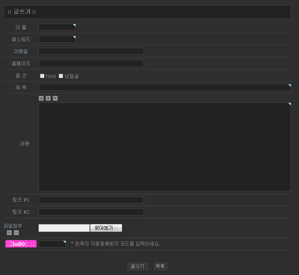The height and width of the screenshot is (275, 299).
Task: Select the 이메일 email input field
Action: click(x=91, y=51)
